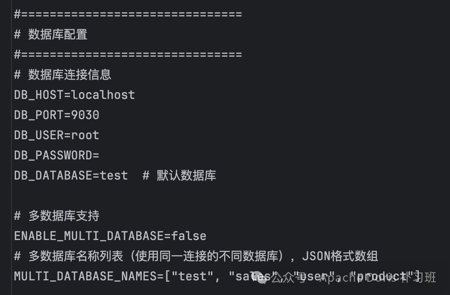The height and width of the screenshot is (295, 450).
Task: Place cursor on port value 9030
Action: click(85, 115)
